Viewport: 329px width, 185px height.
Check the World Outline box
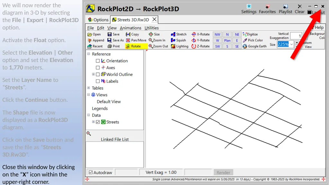(x=98, y=74)
